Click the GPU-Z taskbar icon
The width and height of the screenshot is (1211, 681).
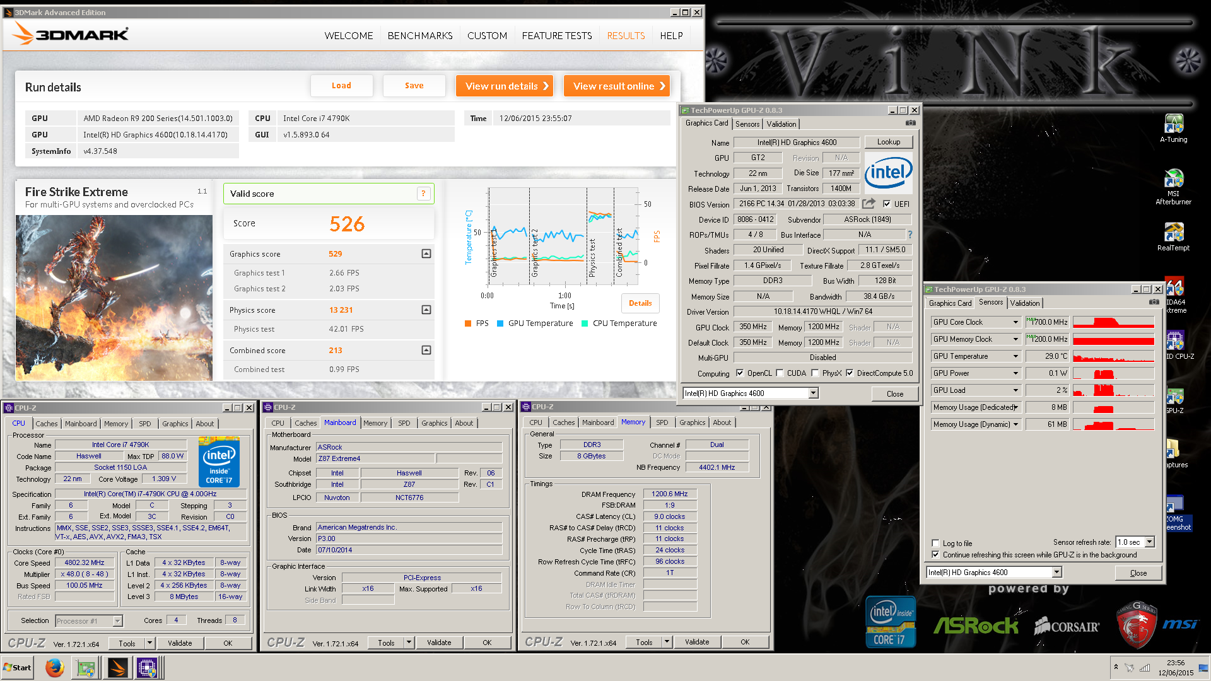[86, 667]
